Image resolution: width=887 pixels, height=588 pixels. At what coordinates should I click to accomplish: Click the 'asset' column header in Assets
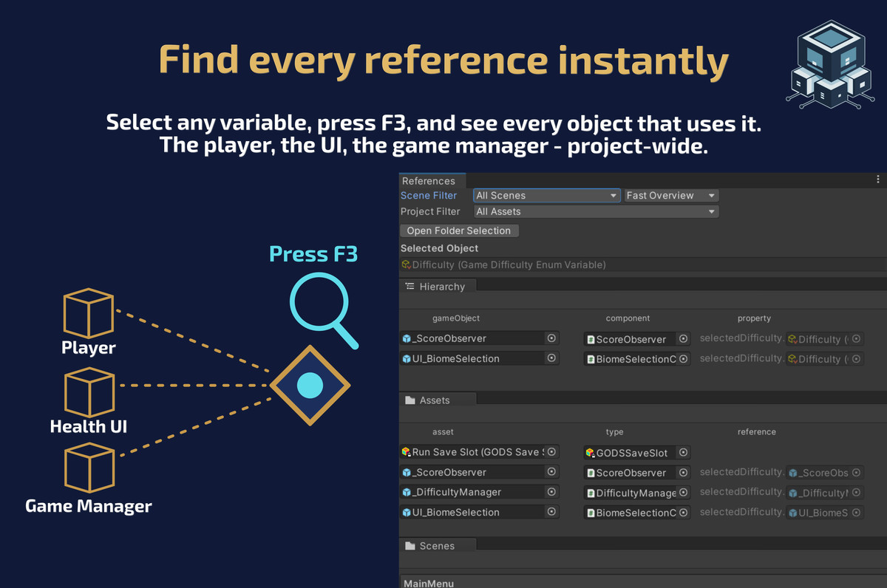click(443, 432)
